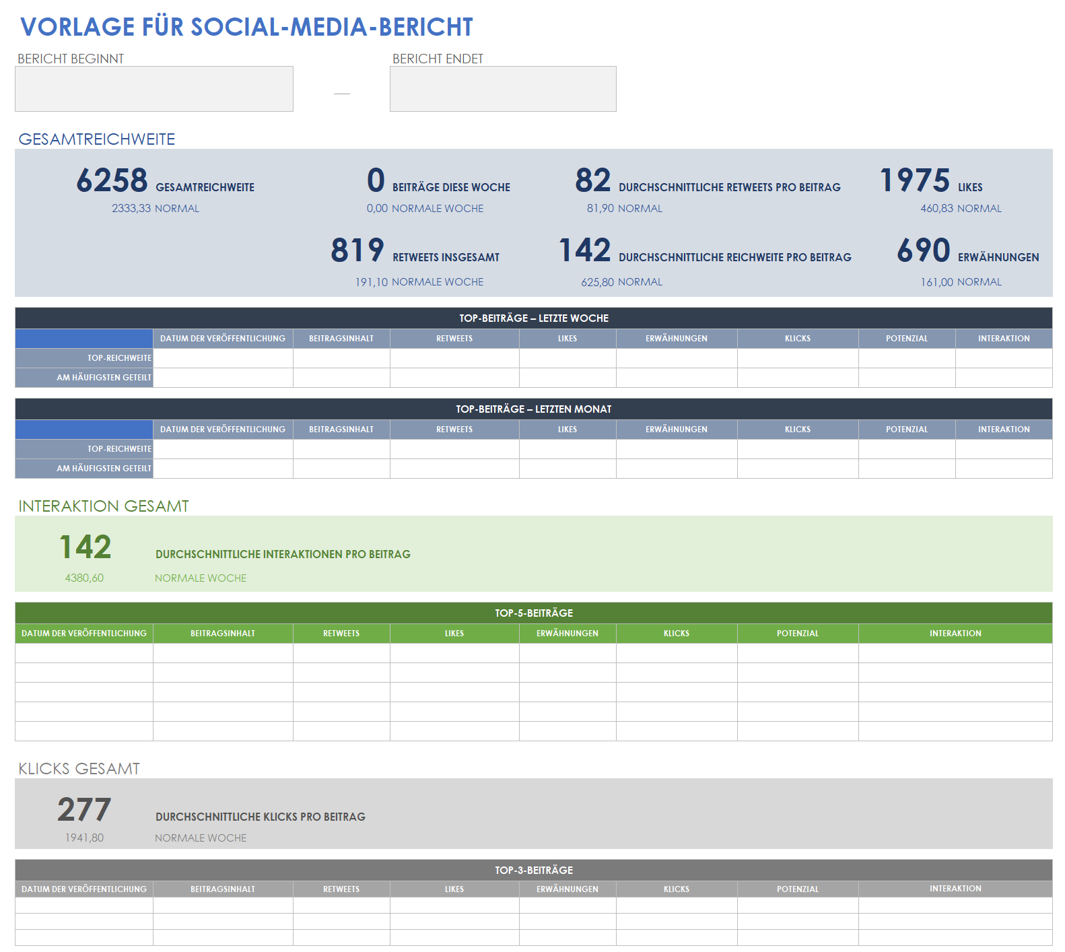Click the 4380,60 value
Image resolution: width=1065 pixels, height=952 pixels.
(x=84, y=578)
